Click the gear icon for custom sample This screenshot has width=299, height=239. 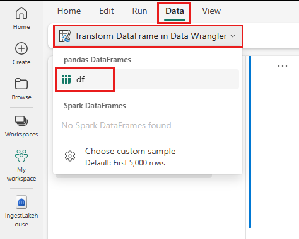pyautogui.click(x=70, y=156)
